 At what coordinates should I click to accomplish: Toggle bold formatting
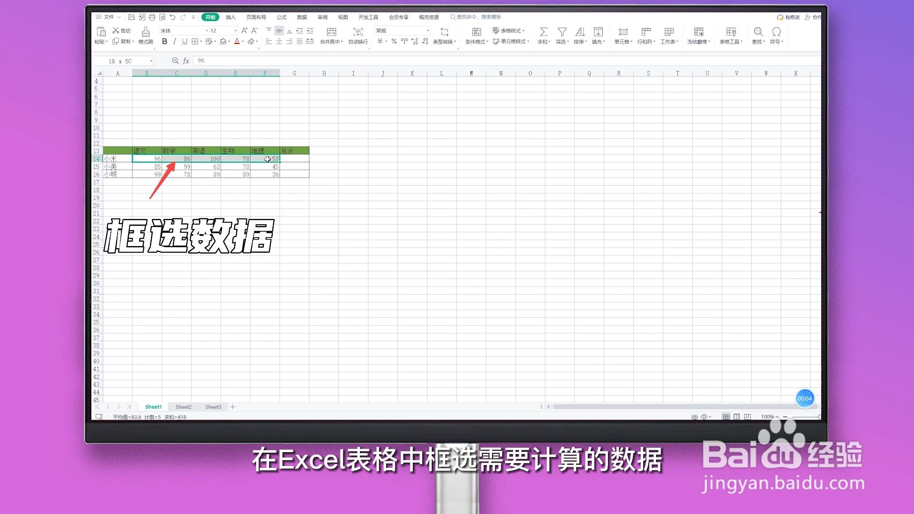coord(165,41)
